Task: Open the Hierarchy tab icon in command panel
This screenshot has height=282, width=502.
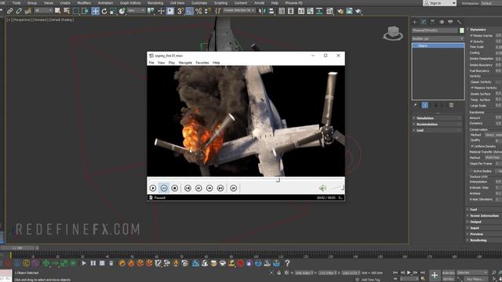Action: [x=432, y=22]
